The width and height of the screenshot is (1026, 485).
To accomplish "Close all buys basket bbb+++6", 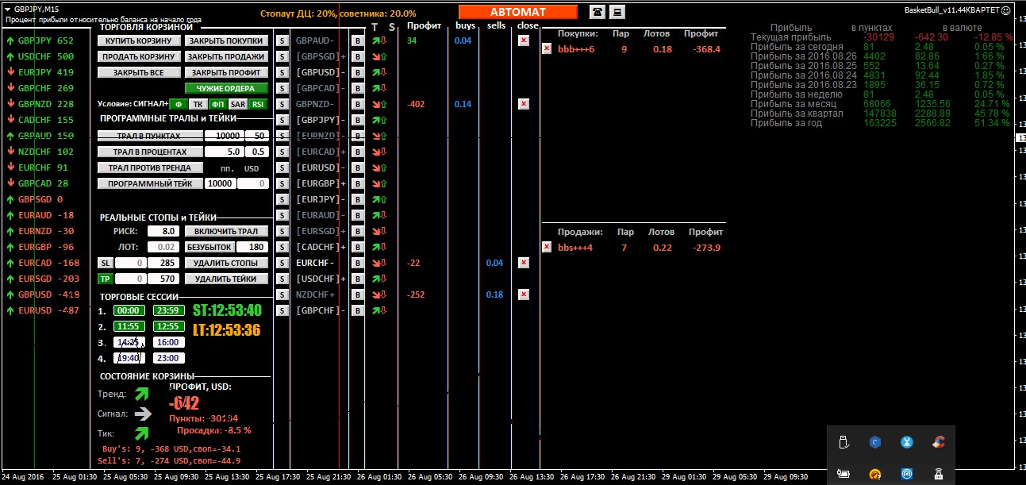I will click(546, 48).
